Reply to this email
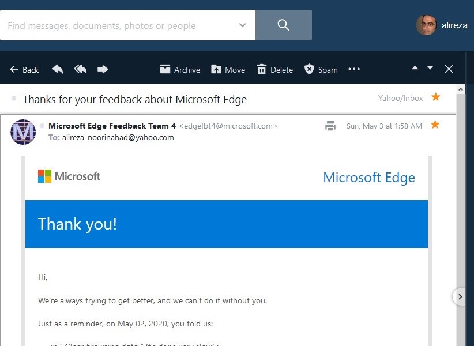This screenshot has height=346, width=474. click(x=58, y=69)
